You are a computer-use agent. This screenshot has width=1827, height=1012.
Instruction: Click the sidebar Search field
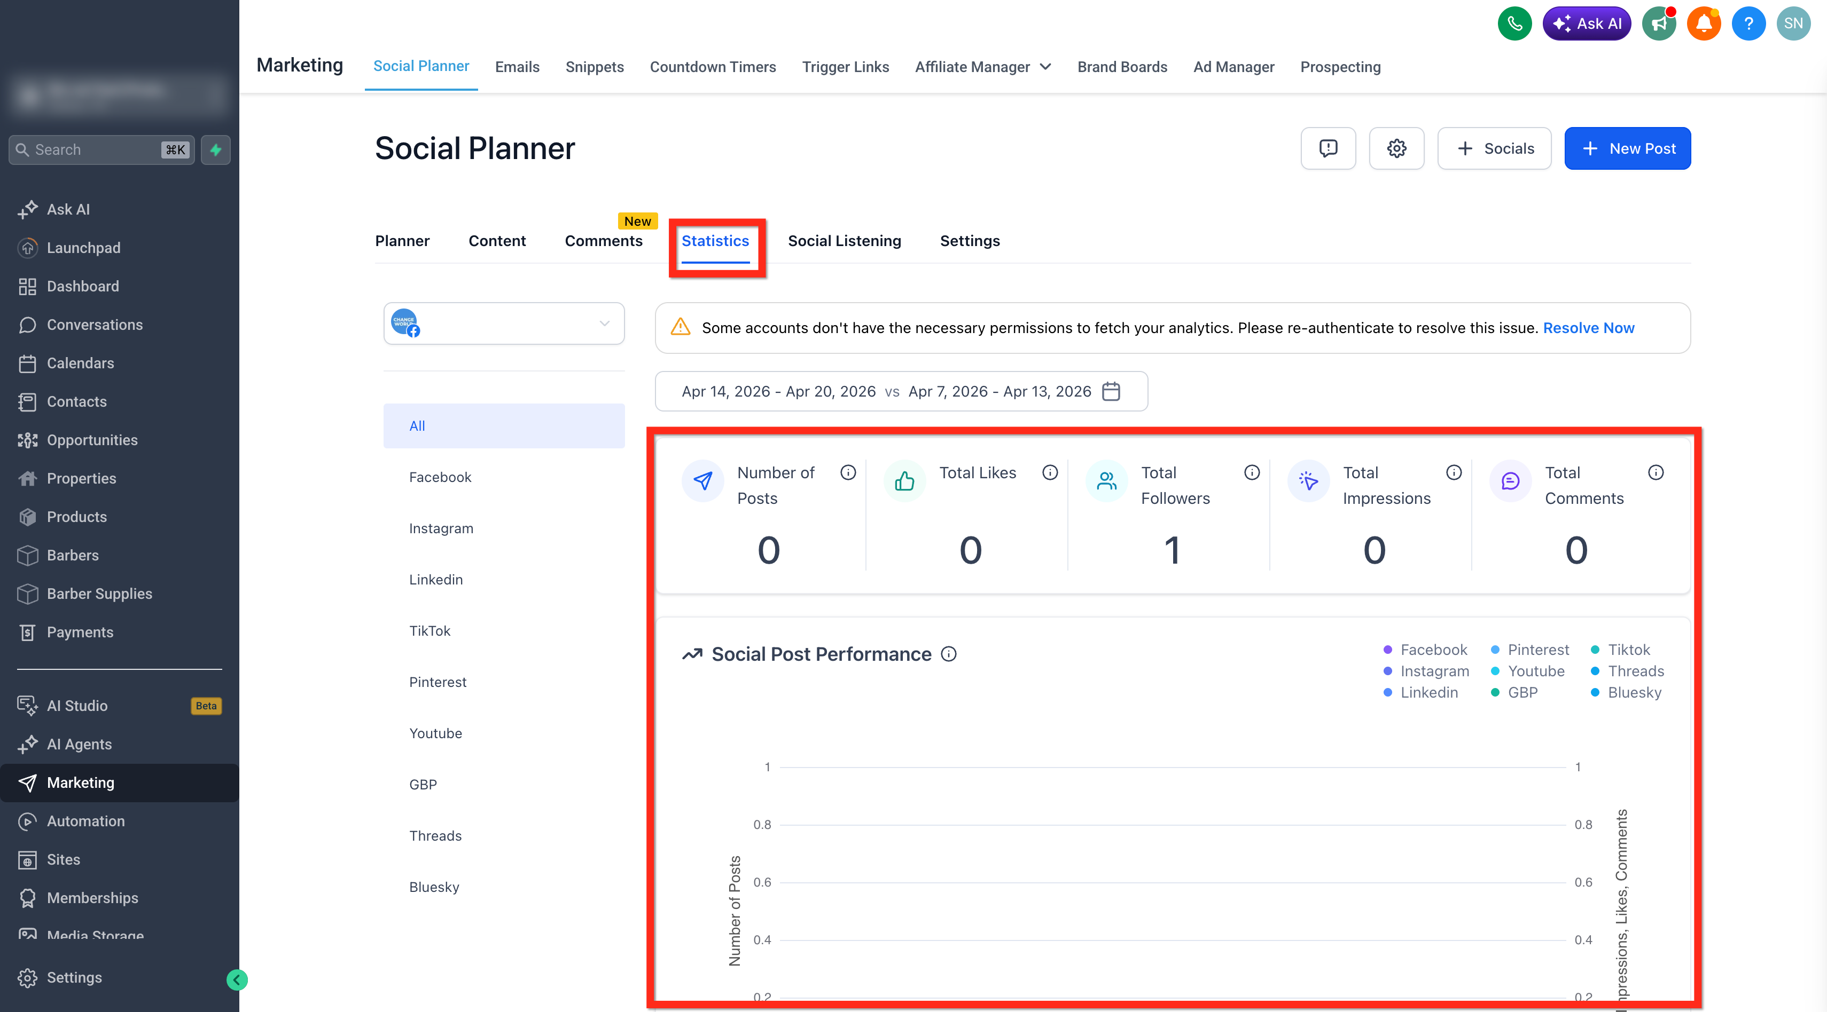pos(101,149)
